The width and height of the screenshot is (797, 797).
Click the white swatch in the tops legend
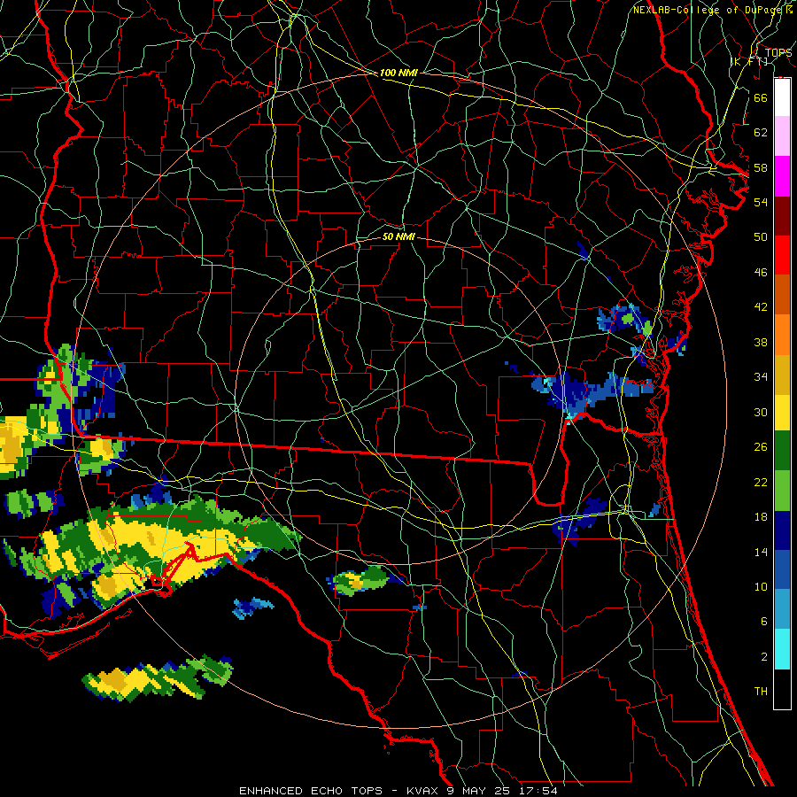coord(782,97)
